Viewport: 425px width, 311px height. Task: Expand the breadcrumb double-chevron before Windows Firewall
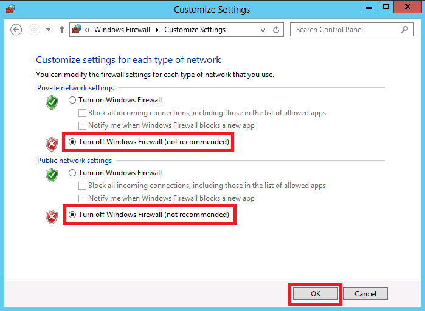(x=87, y=30)
